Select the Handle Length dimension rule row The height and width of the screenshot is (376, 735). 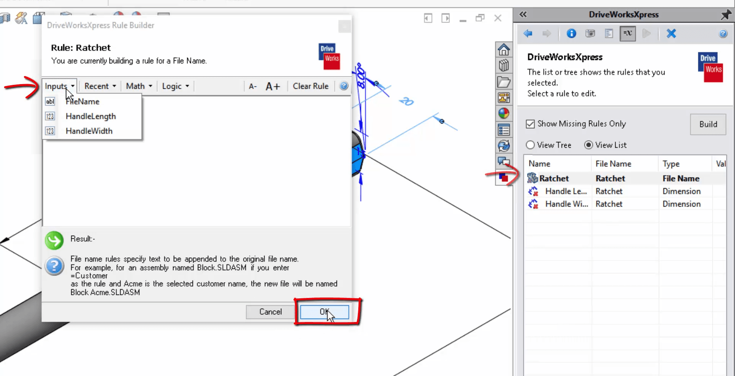[566, 191]
